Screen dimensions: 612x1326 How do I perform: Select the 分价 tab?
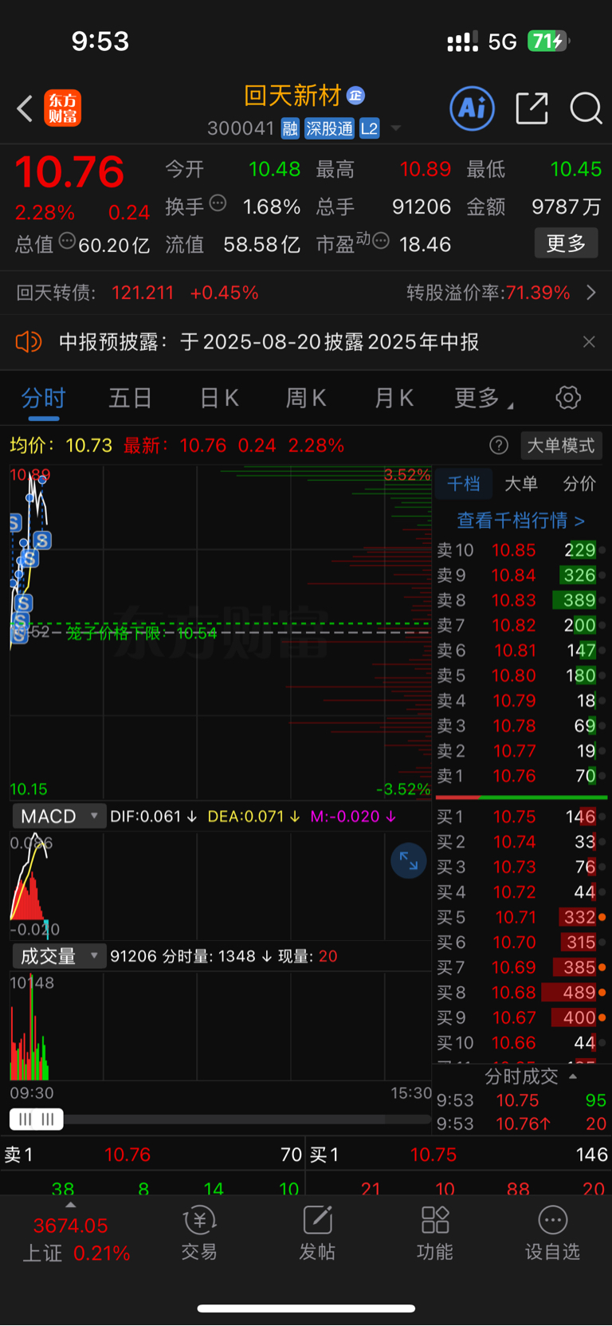point(579,484)
